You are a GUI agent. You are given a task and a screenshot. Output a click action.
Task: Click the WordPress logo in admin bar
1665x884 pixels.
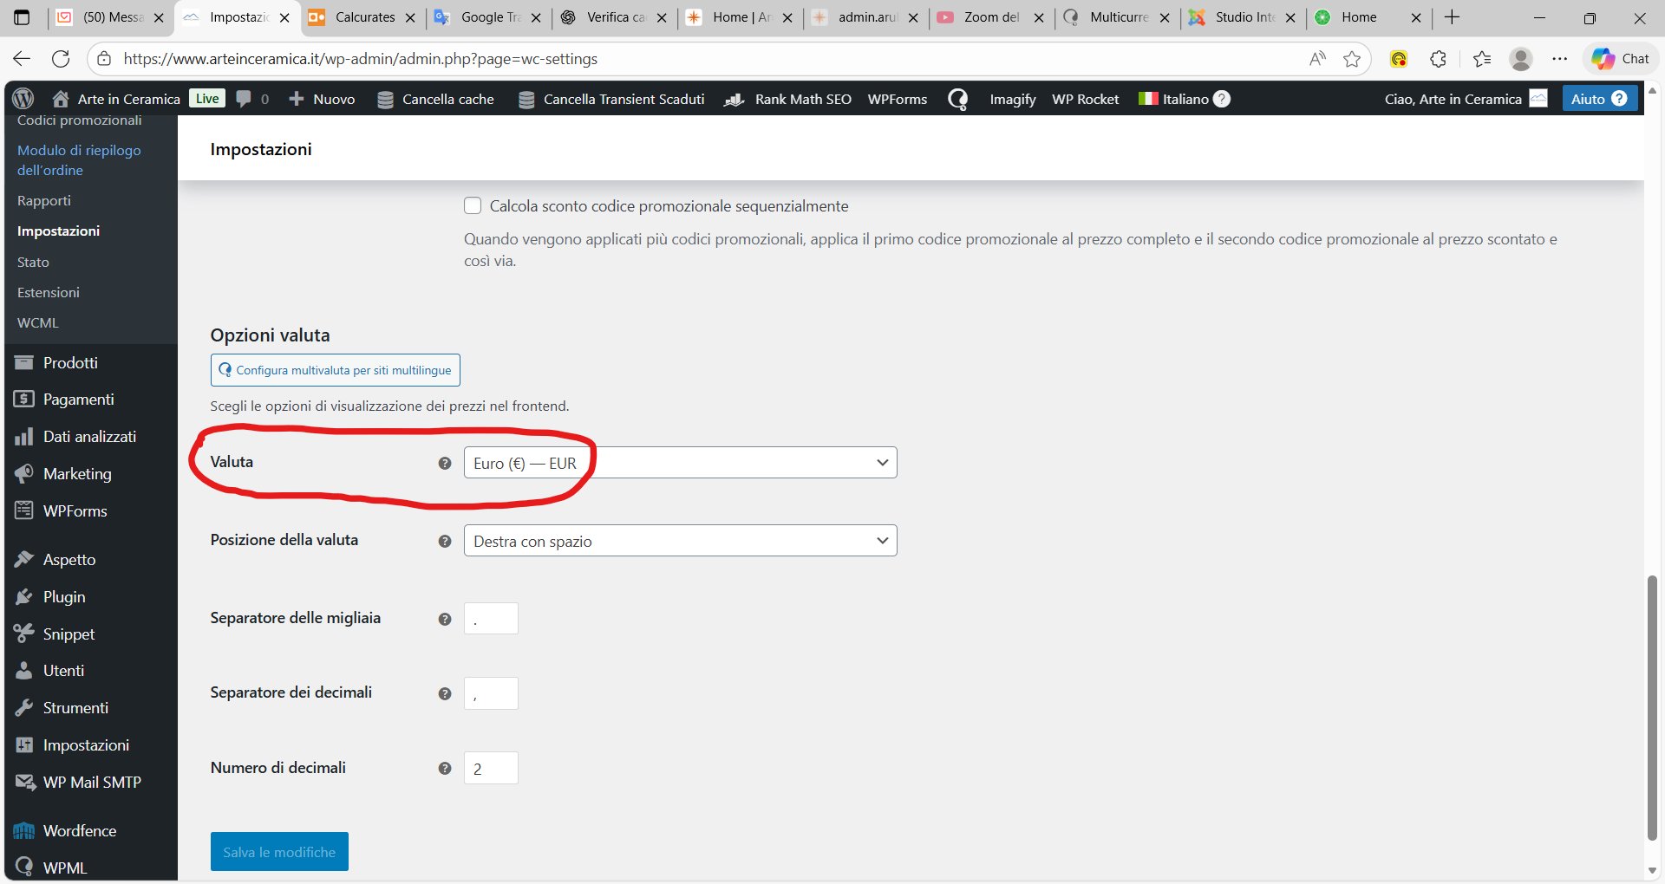[23, 99]
